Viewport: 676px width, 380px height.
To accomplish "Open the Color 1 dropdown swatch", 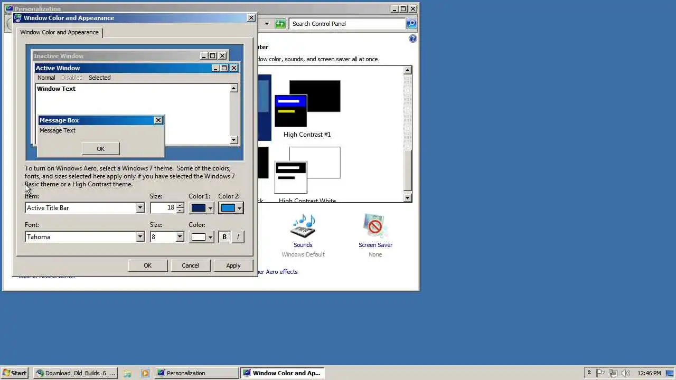I will click(201, 208).
